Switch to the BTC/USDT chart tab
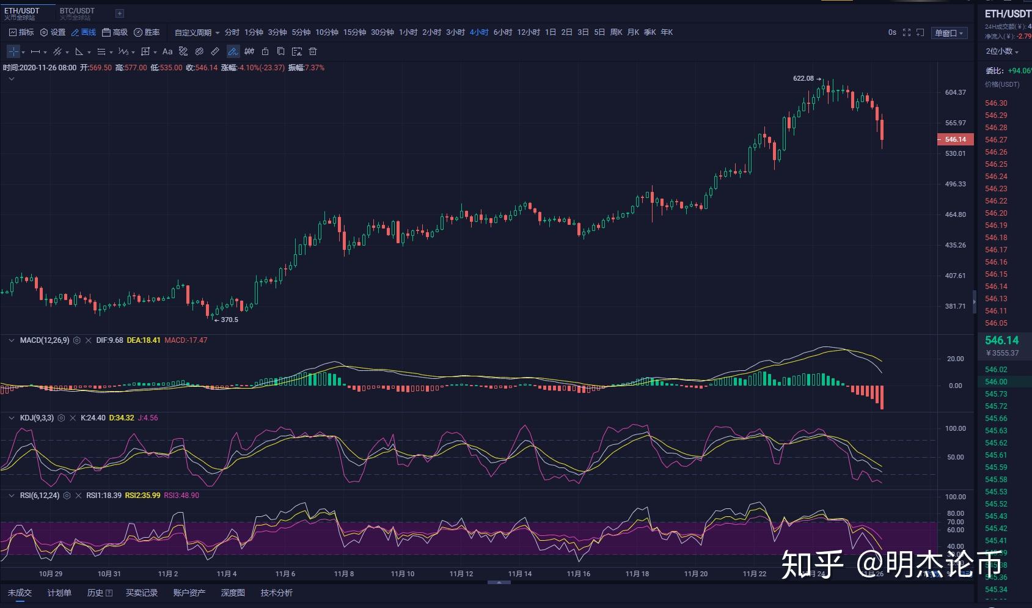The height and width of the screenshot is (608, 1032). pos(77,13)
